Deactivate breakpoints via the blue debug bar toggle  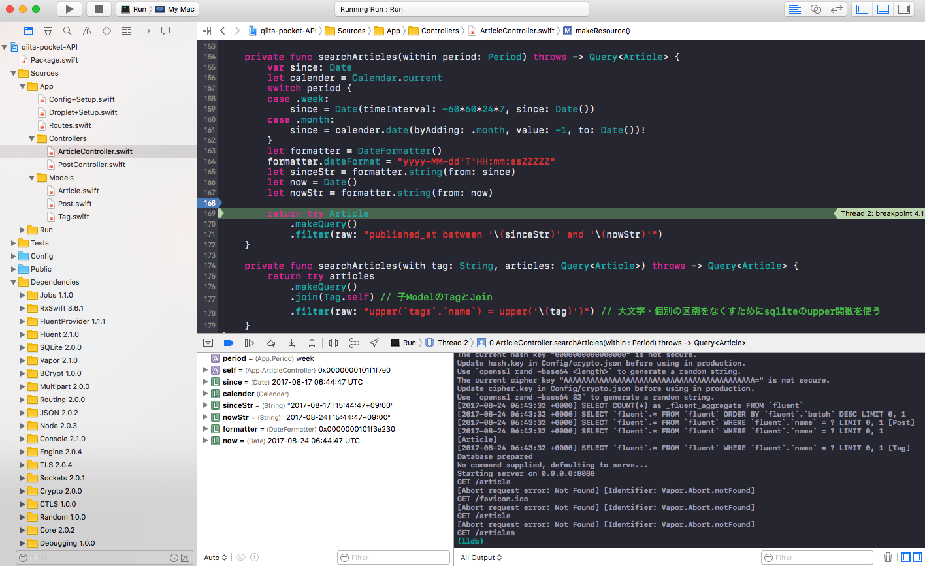click(x=230, y=342)
